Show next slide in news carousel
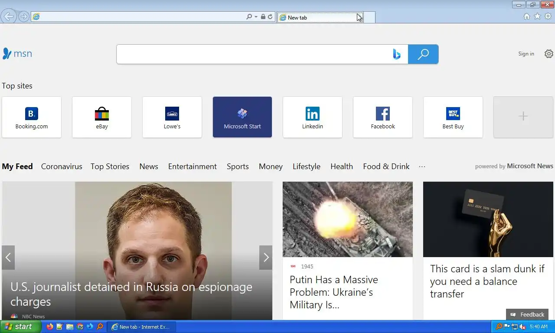This screenshot has height=333, width=555. tap(266, 258)
